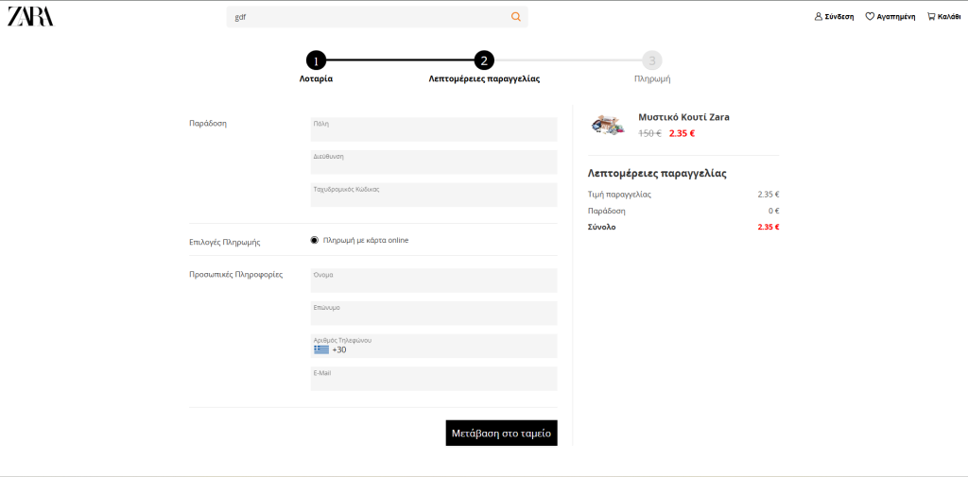Click the red Σύνολο total value 2.35 €
This screenshot has height=477, width=968.
click(769, 227)
